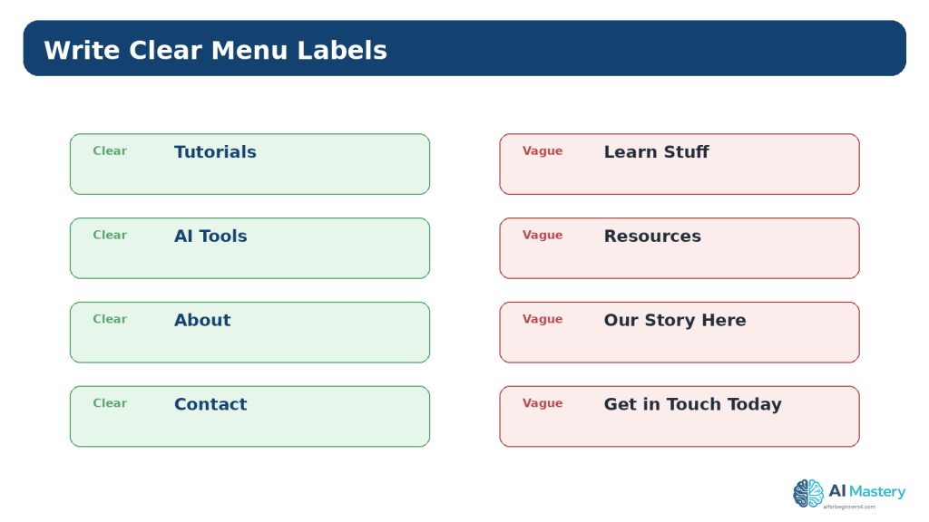Click the Write Clear Menu Labels title
Screen dimensions: 929x522
coord(215,51)
